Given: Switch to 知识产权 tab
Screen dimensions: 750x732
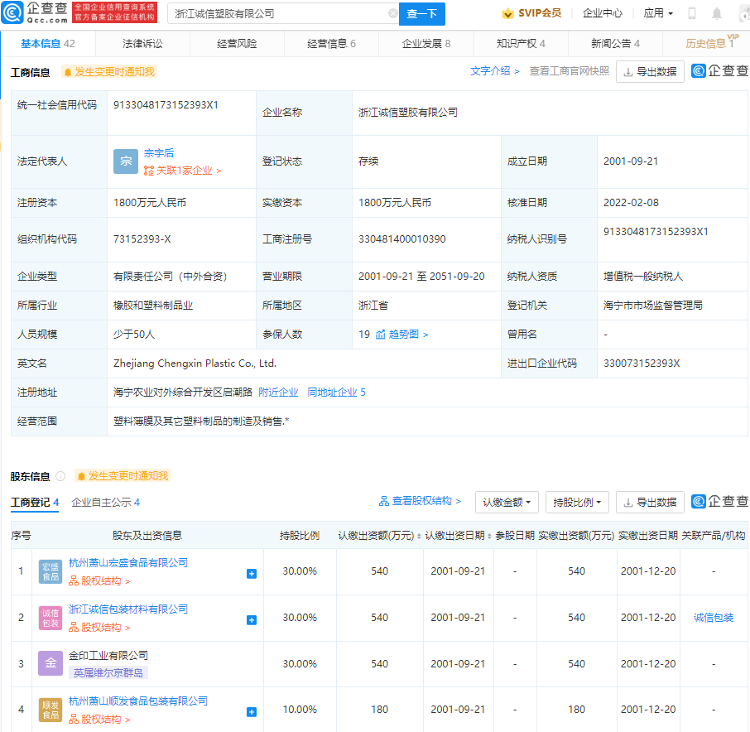Looking at the screenshot, I should [521, 44].
